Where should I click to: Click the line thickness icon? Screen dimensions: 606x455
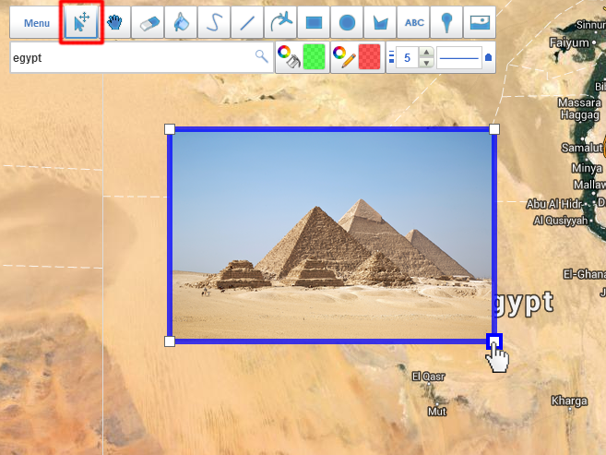coord(391,57)
